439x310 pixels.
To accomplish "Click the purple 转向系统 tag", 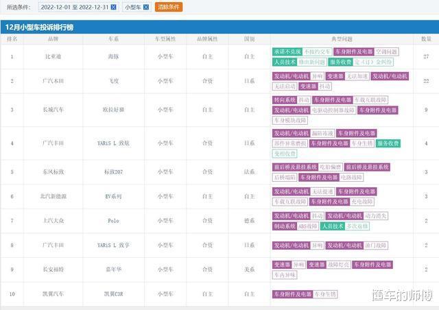I will pyautogui.click(x=285, y=100).
